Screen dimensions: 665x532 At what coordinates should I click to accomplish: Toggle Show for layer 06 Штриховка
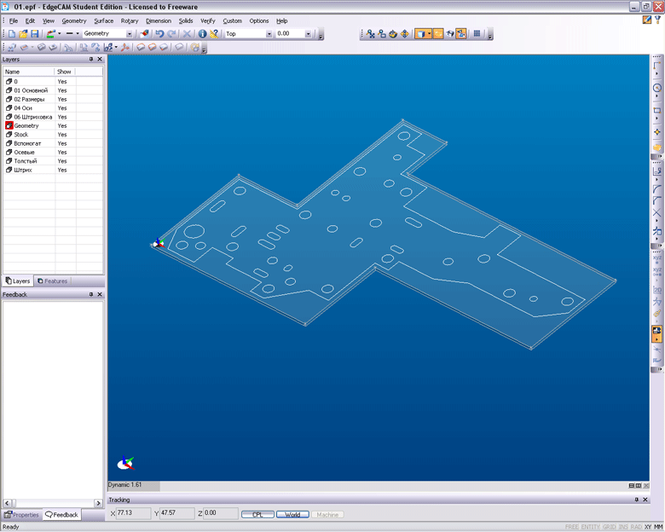click(62, 117)
